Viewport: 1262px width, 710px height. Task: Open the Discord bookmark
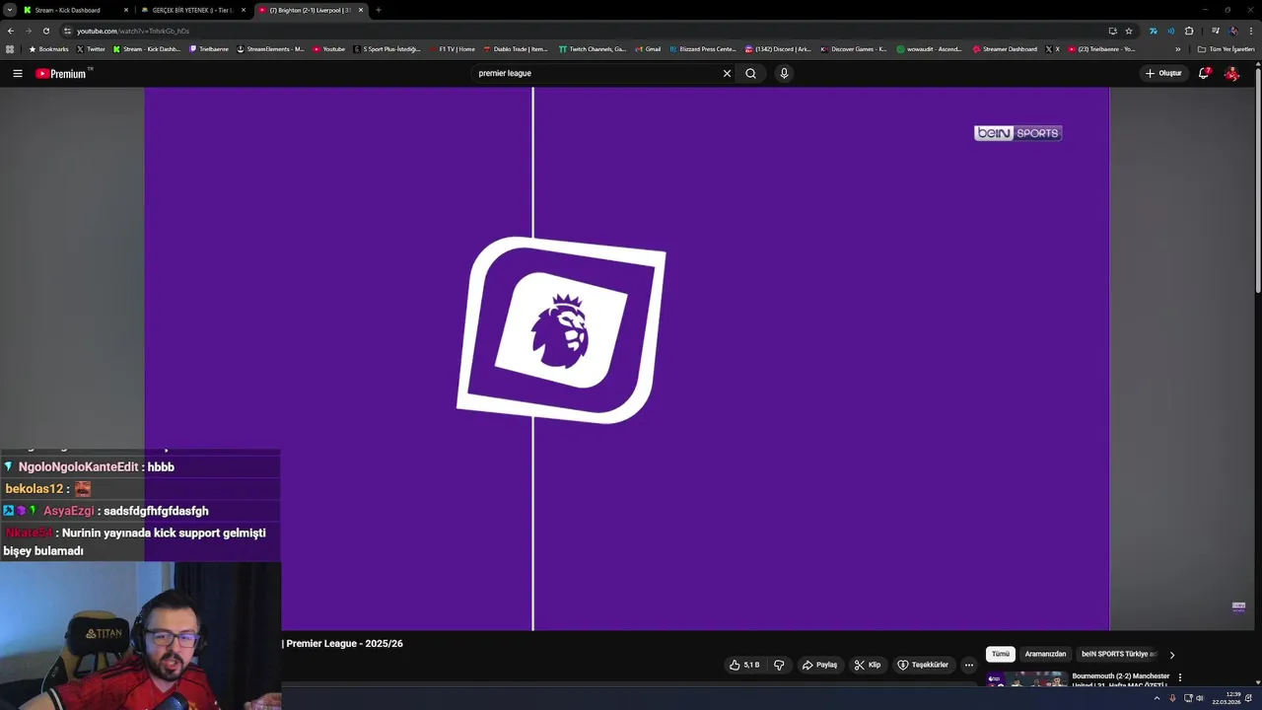pos(779,49)
